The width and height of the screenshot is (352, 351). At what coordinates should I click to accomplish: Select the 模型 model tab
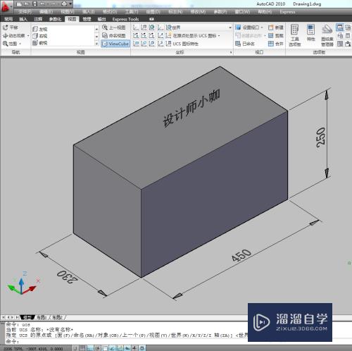(x=27, y=318)
